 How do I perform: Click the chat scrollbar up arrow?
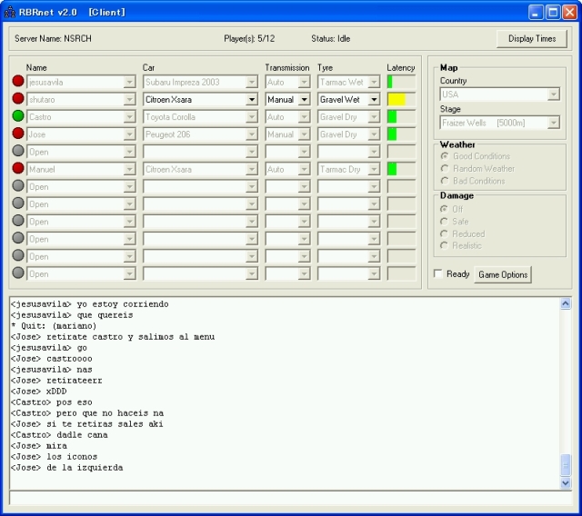(566, 304)
